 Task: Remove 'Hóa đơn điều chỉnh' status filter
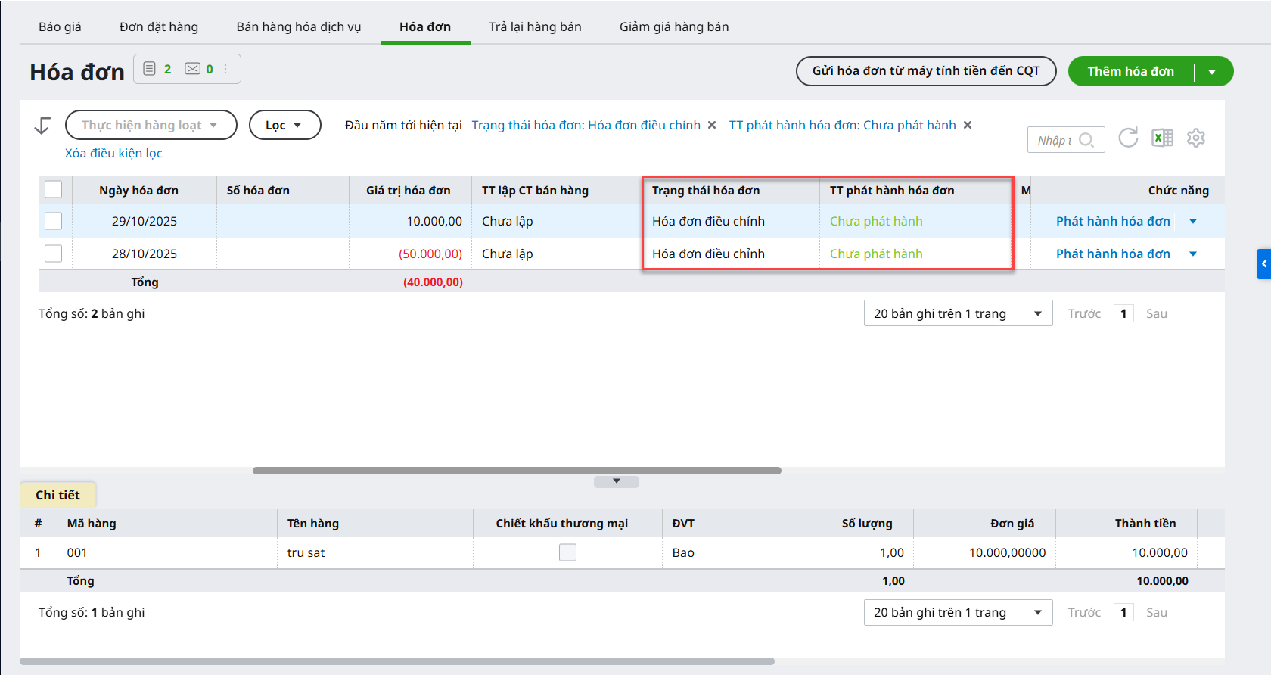coord(712,126)
